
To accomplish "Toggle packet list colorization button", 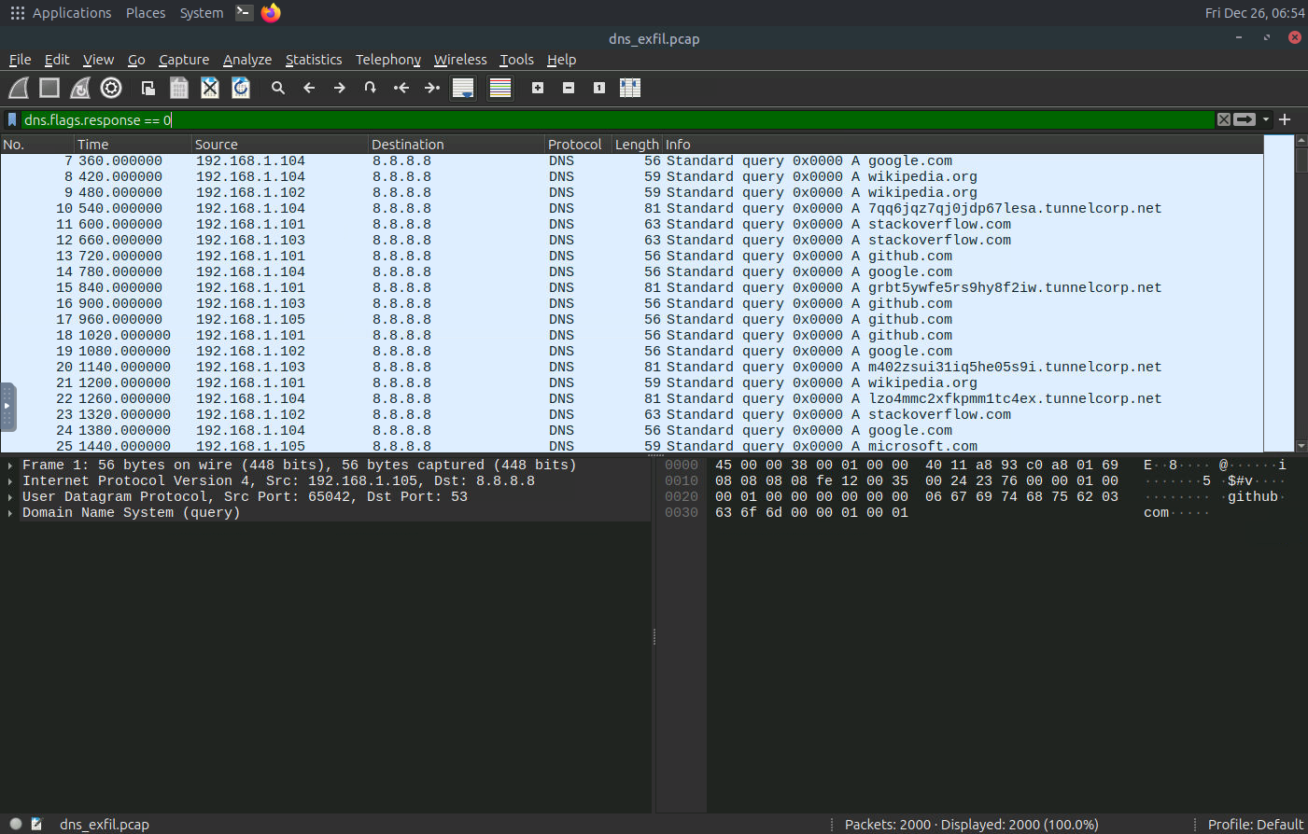I will [x=500, y=88].
